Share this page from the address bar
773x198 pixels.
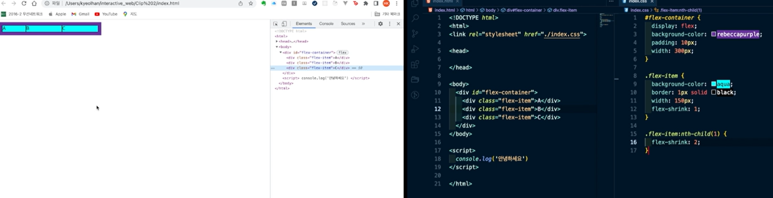tap(241, 3)
